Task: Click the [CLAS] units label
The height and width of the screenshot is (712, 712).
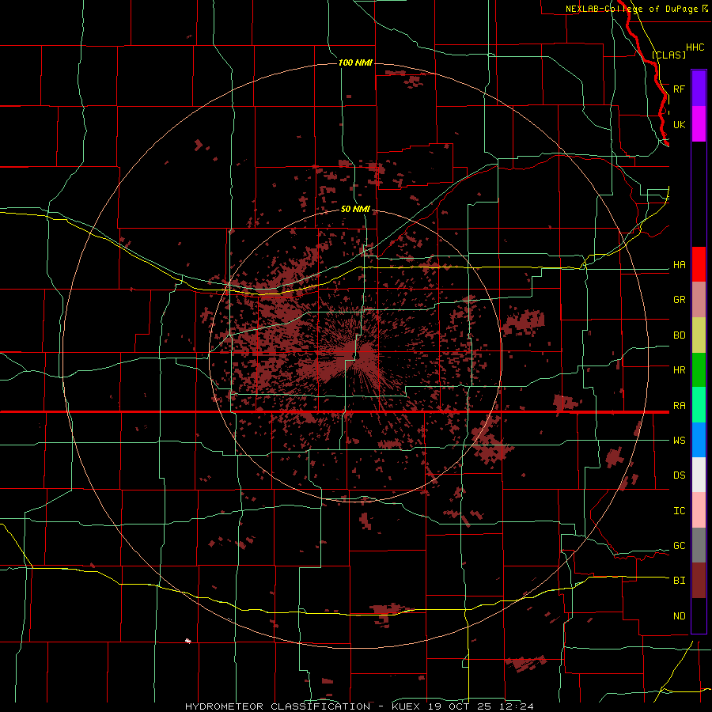Action: click(x=668, y=55)
